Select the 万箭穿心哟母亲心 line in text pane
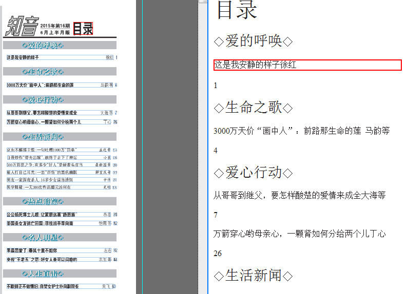 pos(299,234)
